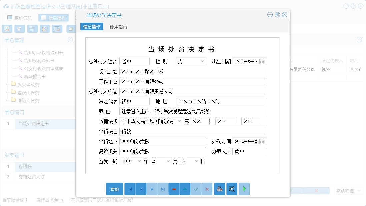Expand the 火灾事故类 tree node

(x=7, y=85)
